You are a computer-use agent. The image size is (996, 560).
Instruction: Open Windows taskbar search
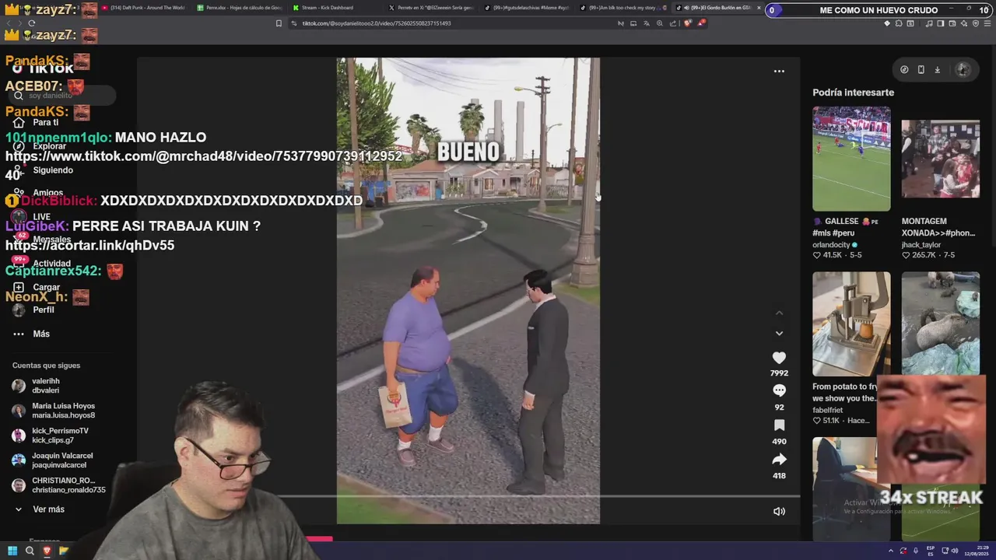[30, 551]
